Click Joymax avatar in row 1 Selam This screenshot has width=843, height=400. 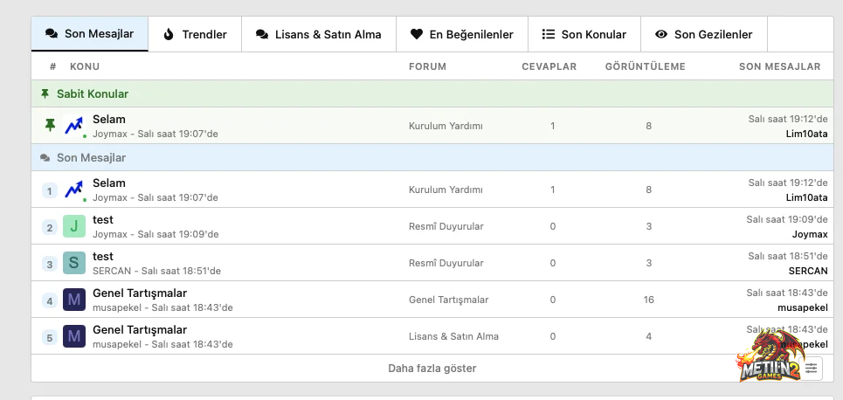74,190
